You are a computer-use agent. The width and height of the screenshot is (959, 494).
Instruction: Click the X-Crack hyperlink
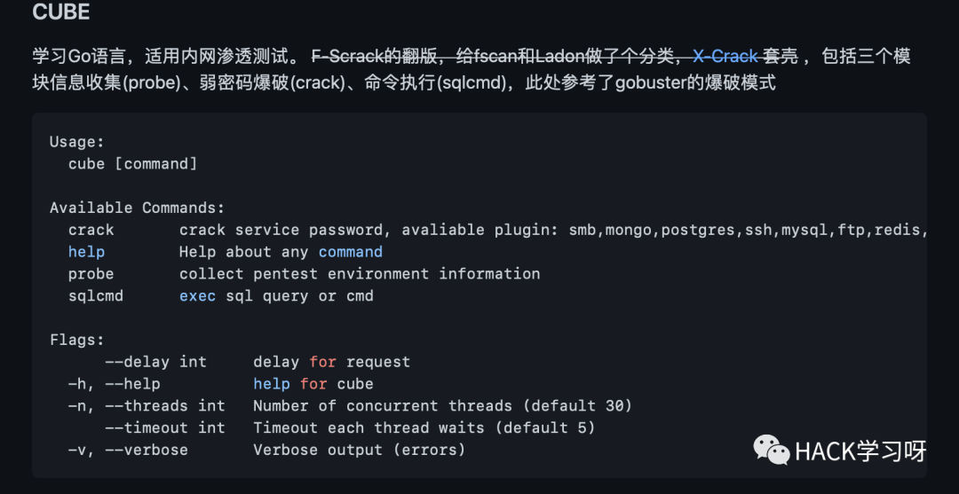tap(725, 57)
